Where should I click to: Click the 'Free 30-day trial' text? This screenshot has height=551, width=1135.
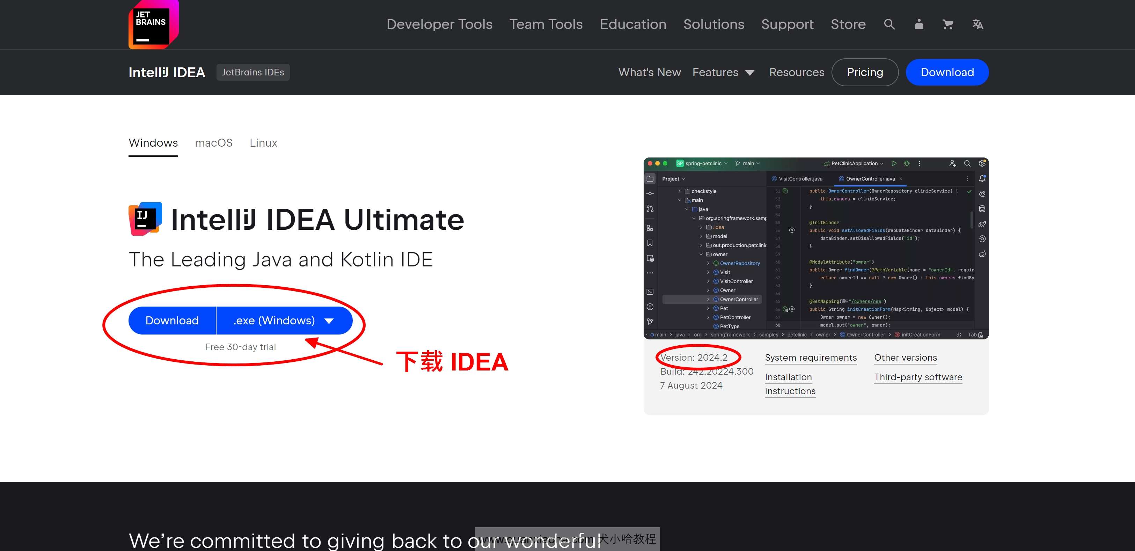click(240, 347)
